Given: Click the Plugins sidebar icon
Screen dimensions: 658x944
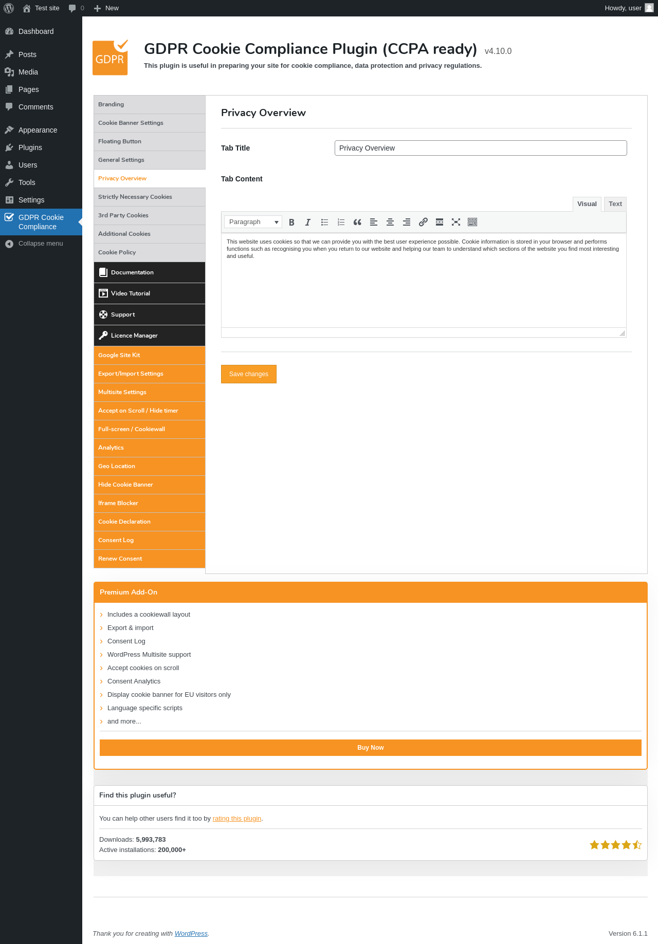Looking at the screenshot, I should (x=9, y=147).
